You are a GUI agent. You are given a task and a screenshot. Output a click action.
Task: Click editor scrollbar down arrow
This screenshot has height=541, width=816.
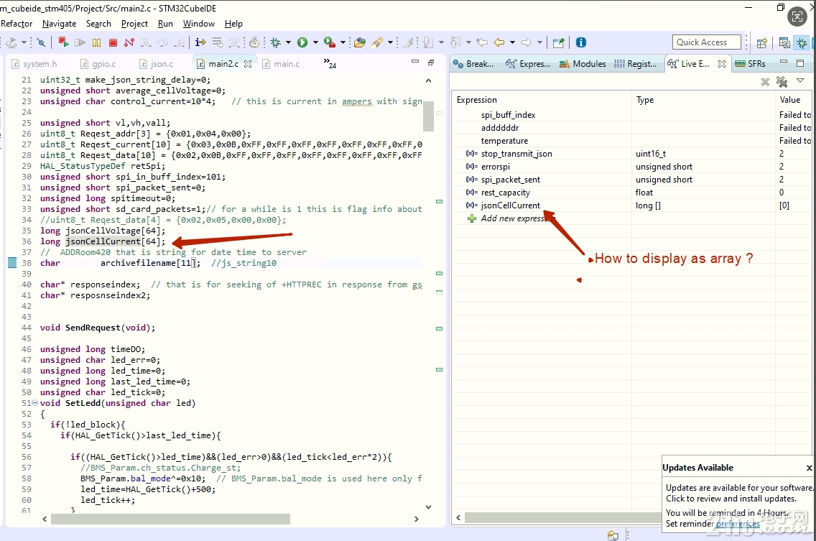(x=428, y=507)
